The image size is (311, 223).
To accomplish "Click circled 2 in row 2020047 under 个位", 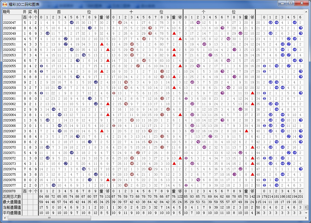I will tap(198, 23).
